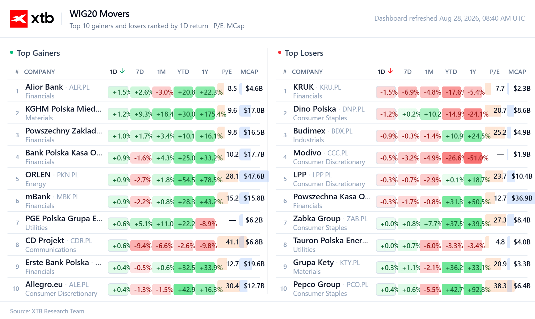
Task: Sort losers by MCAP column
Action: click(x=517, y=72)
